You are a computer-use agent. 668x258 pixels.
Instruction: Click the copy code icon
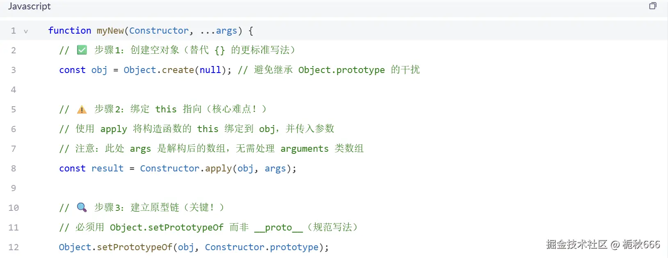point(652,6)
